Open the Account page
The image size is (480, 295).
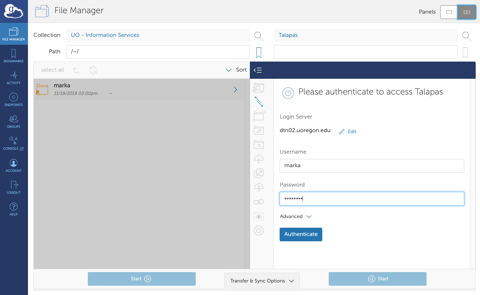click(x=14, y=165)
